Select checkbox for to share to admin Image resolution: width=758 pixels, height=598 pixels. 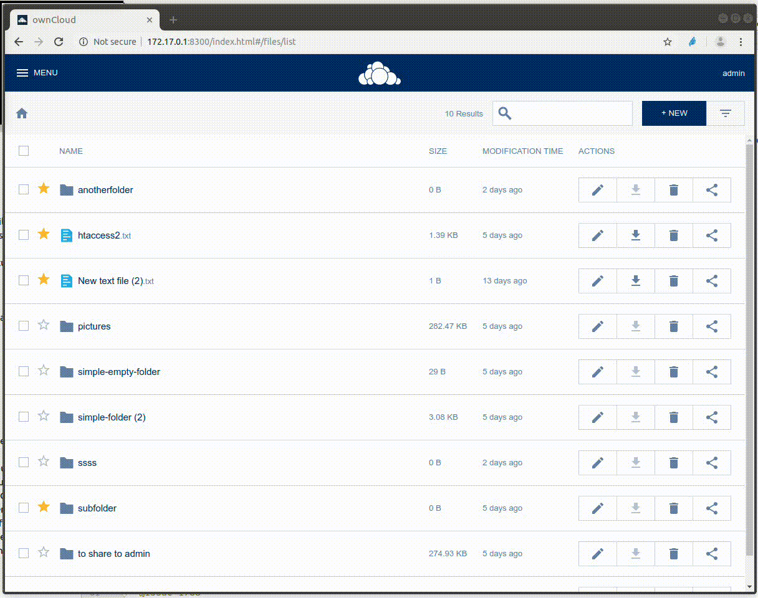click(24, 553)
